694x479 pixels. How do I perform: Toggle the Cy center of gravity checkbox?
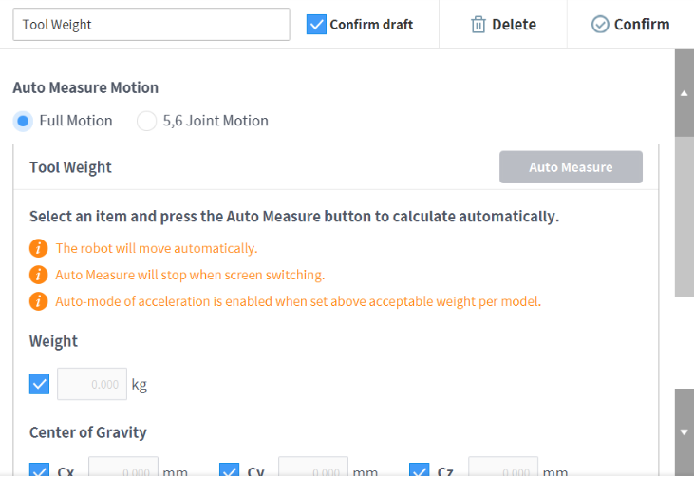tap(230, 470)
